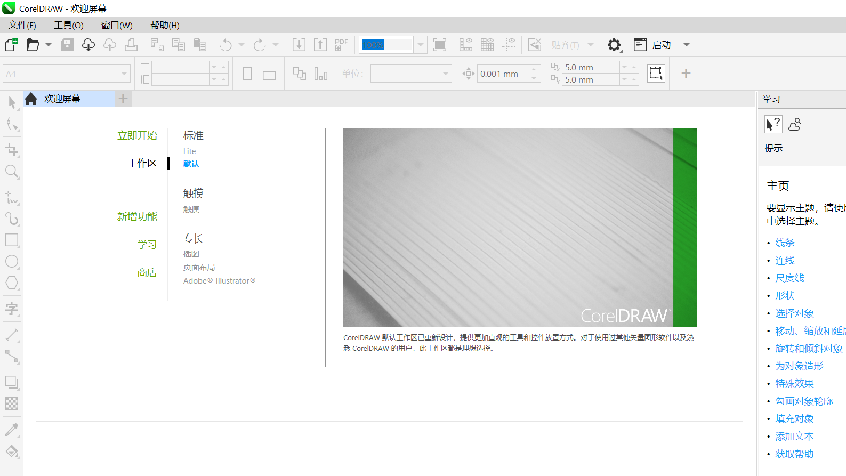
Task: Click the Import icon
Action: [299, 45]
